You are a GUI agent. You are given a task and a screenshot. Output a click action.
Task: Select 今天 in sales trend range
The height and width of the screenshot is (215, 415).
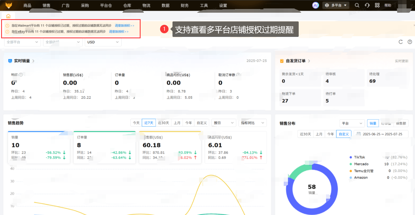[x=136, y=123]
